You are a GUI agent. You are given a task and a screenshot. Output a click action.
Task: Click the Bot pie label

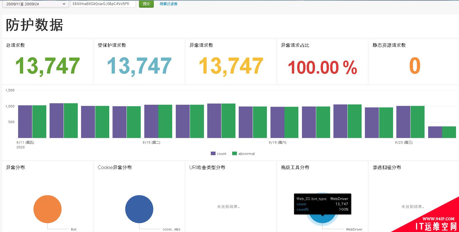pos(74,229)
